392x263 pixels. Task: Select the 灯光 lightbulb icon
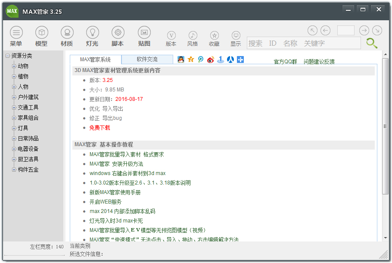tap(93, 32)
